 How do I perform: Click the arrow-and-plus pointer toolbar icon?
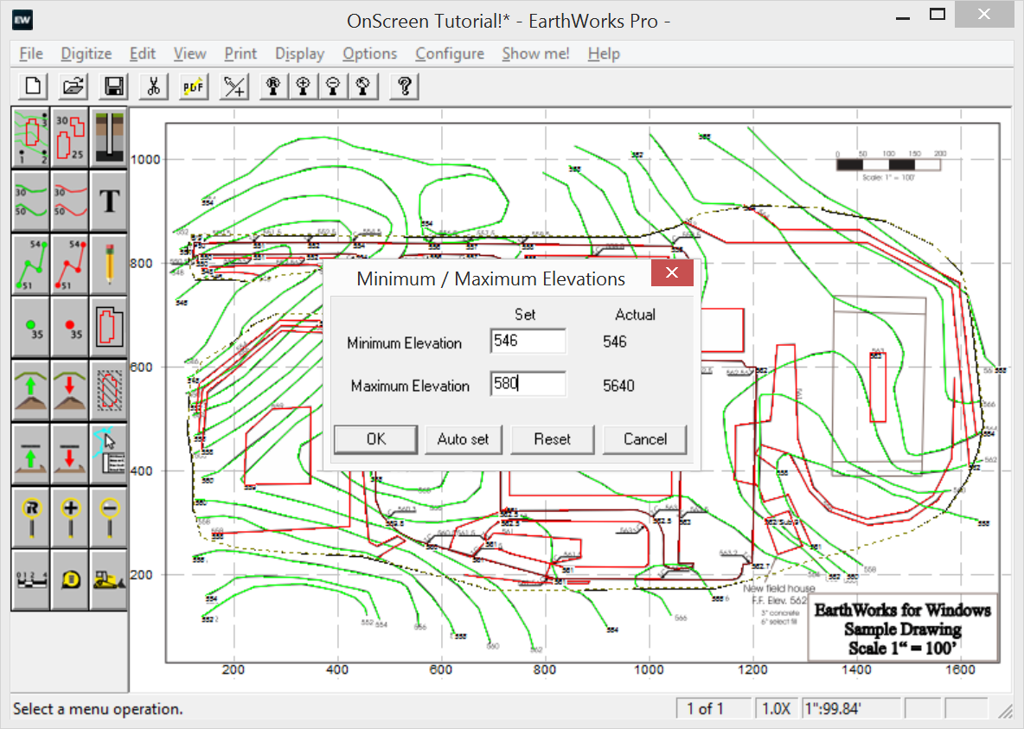[234, 86]
